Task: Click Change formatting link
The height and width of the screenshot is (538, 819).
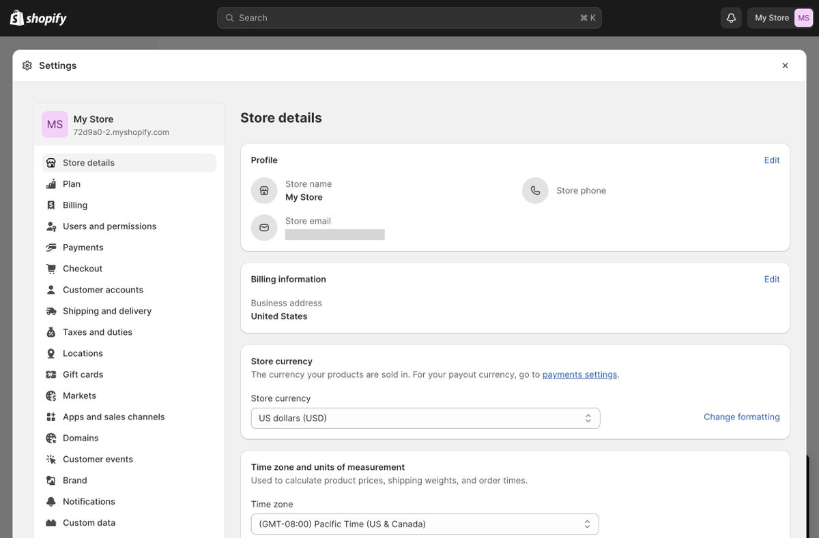Action: (742, 417)
